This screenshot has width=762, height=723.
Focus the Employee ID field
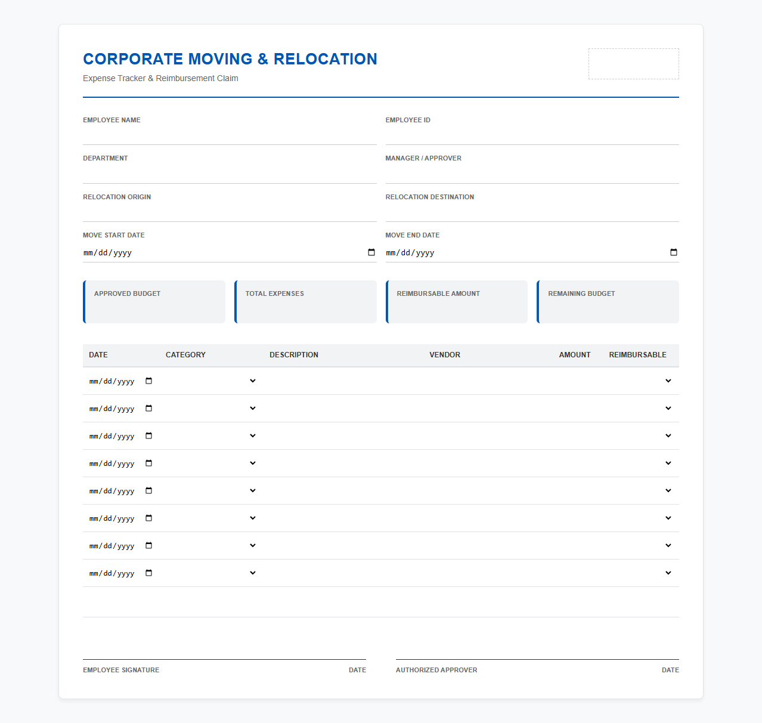coord(532,136)
